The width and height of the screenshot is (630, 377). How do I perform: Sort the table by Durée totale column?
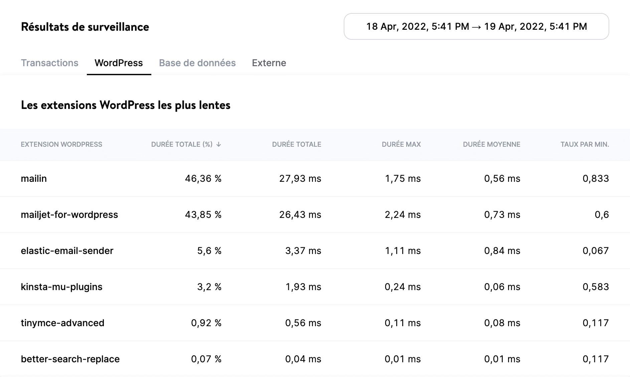(297, 144)
